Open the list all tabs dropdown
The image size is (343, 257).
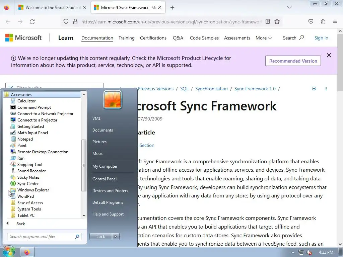tap(289, 7)
